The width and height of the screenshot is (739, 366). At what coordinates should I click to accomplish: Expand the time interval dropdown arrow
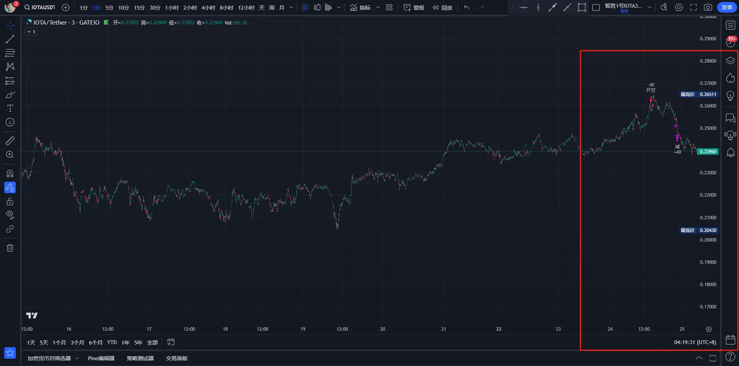click(291, 7)
